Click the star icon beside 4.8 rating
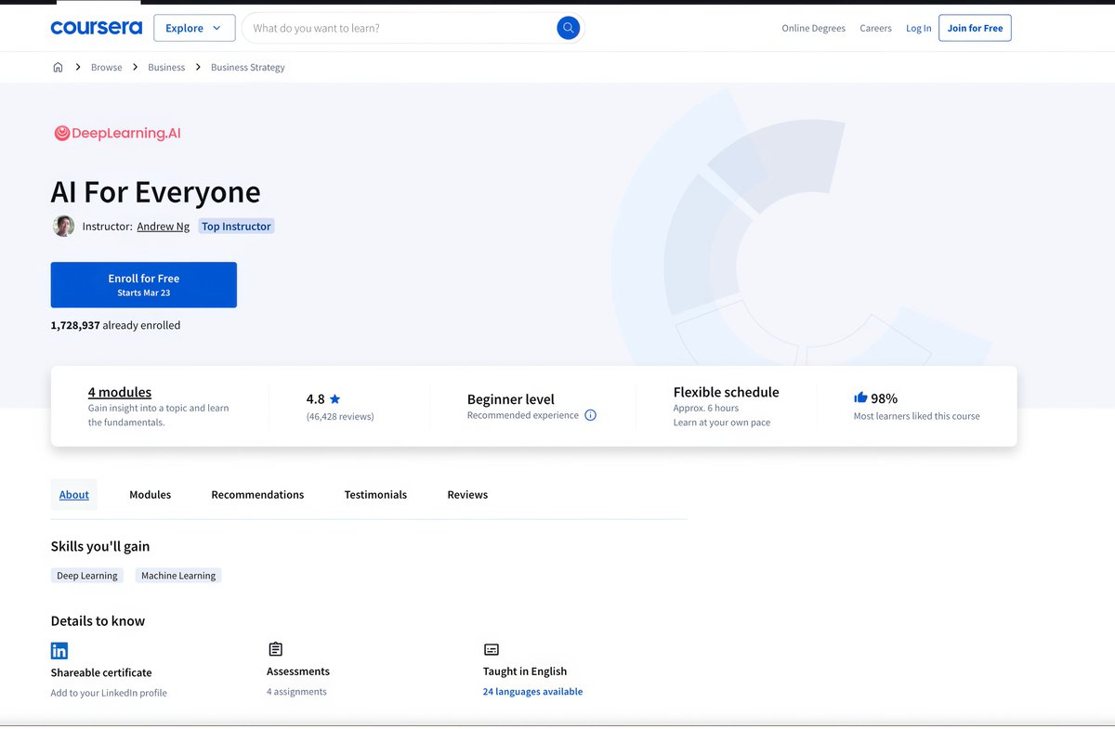 coord(334,398)
